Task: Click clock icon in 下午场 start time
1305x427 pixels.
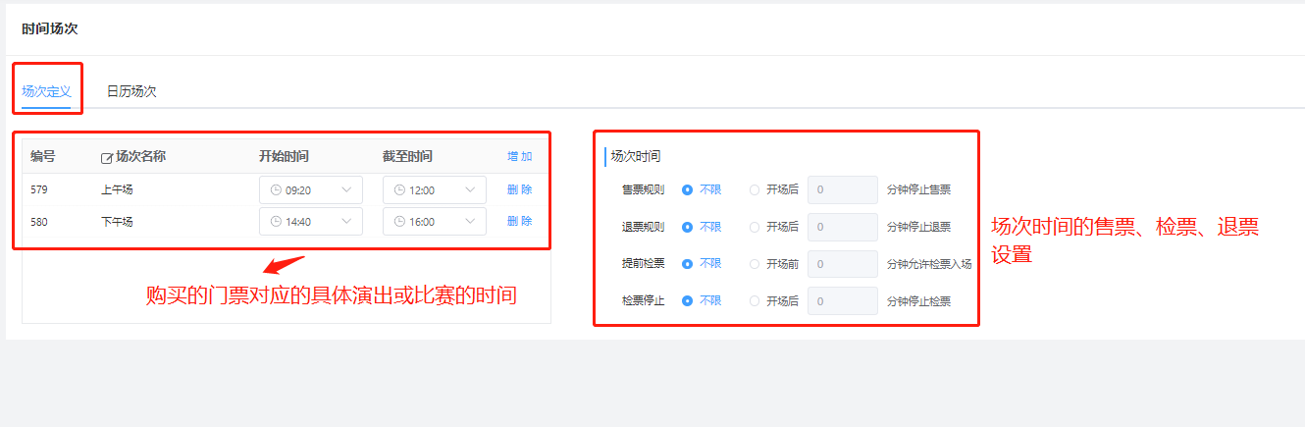Action: click(276, 222)
